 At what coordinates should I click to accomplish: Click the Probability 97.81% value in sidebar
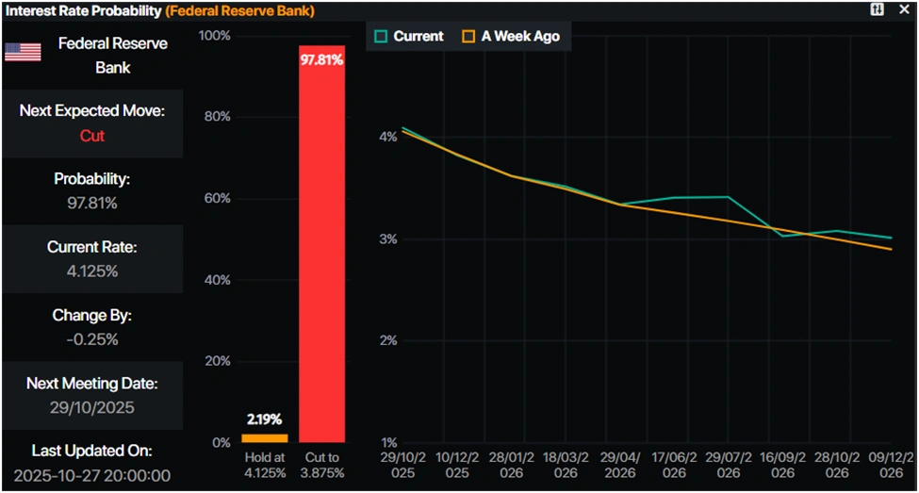(x=91, y=203)
